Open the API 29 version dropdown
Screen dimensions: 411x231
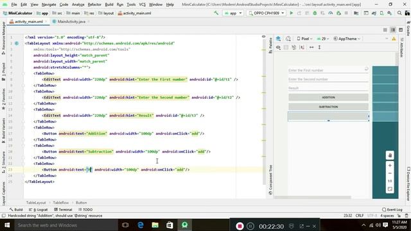coord(322,38)
